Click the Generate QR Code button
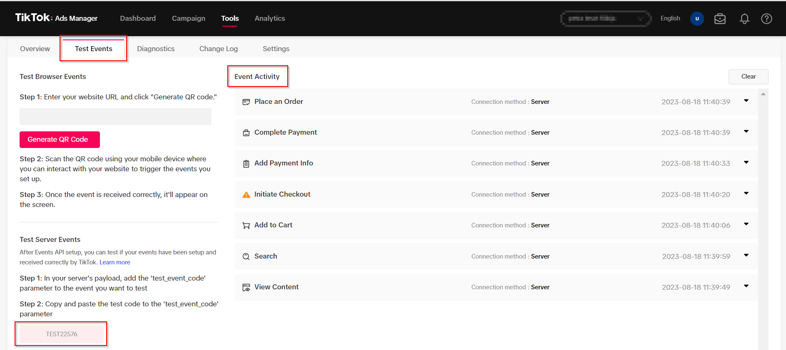Viewport: 786px width, 350px height. (x=60, y=140)
